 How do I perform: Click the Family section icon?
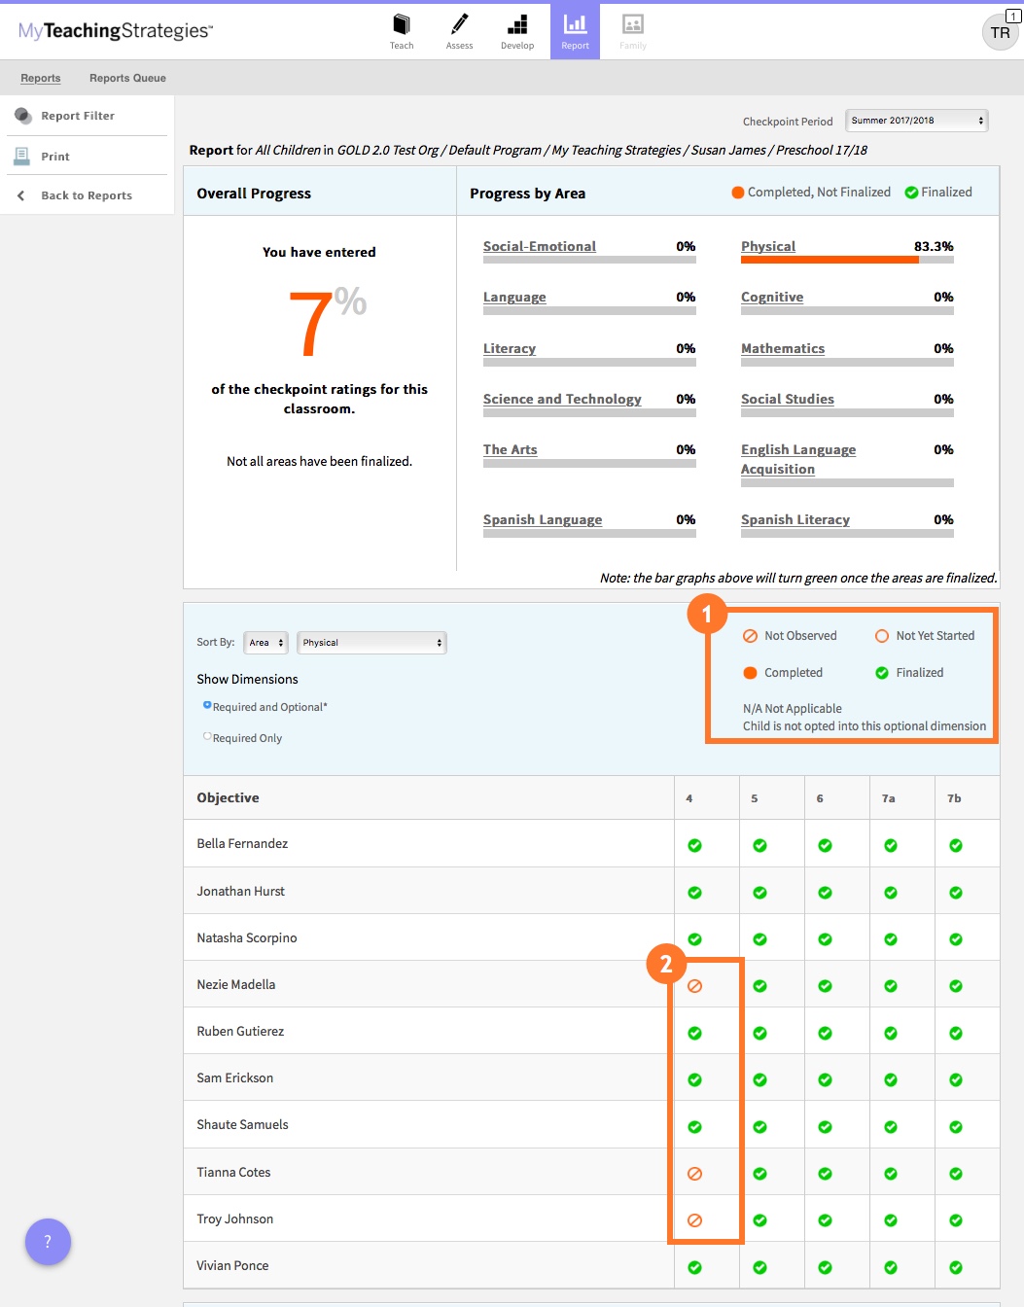(632, 24)
